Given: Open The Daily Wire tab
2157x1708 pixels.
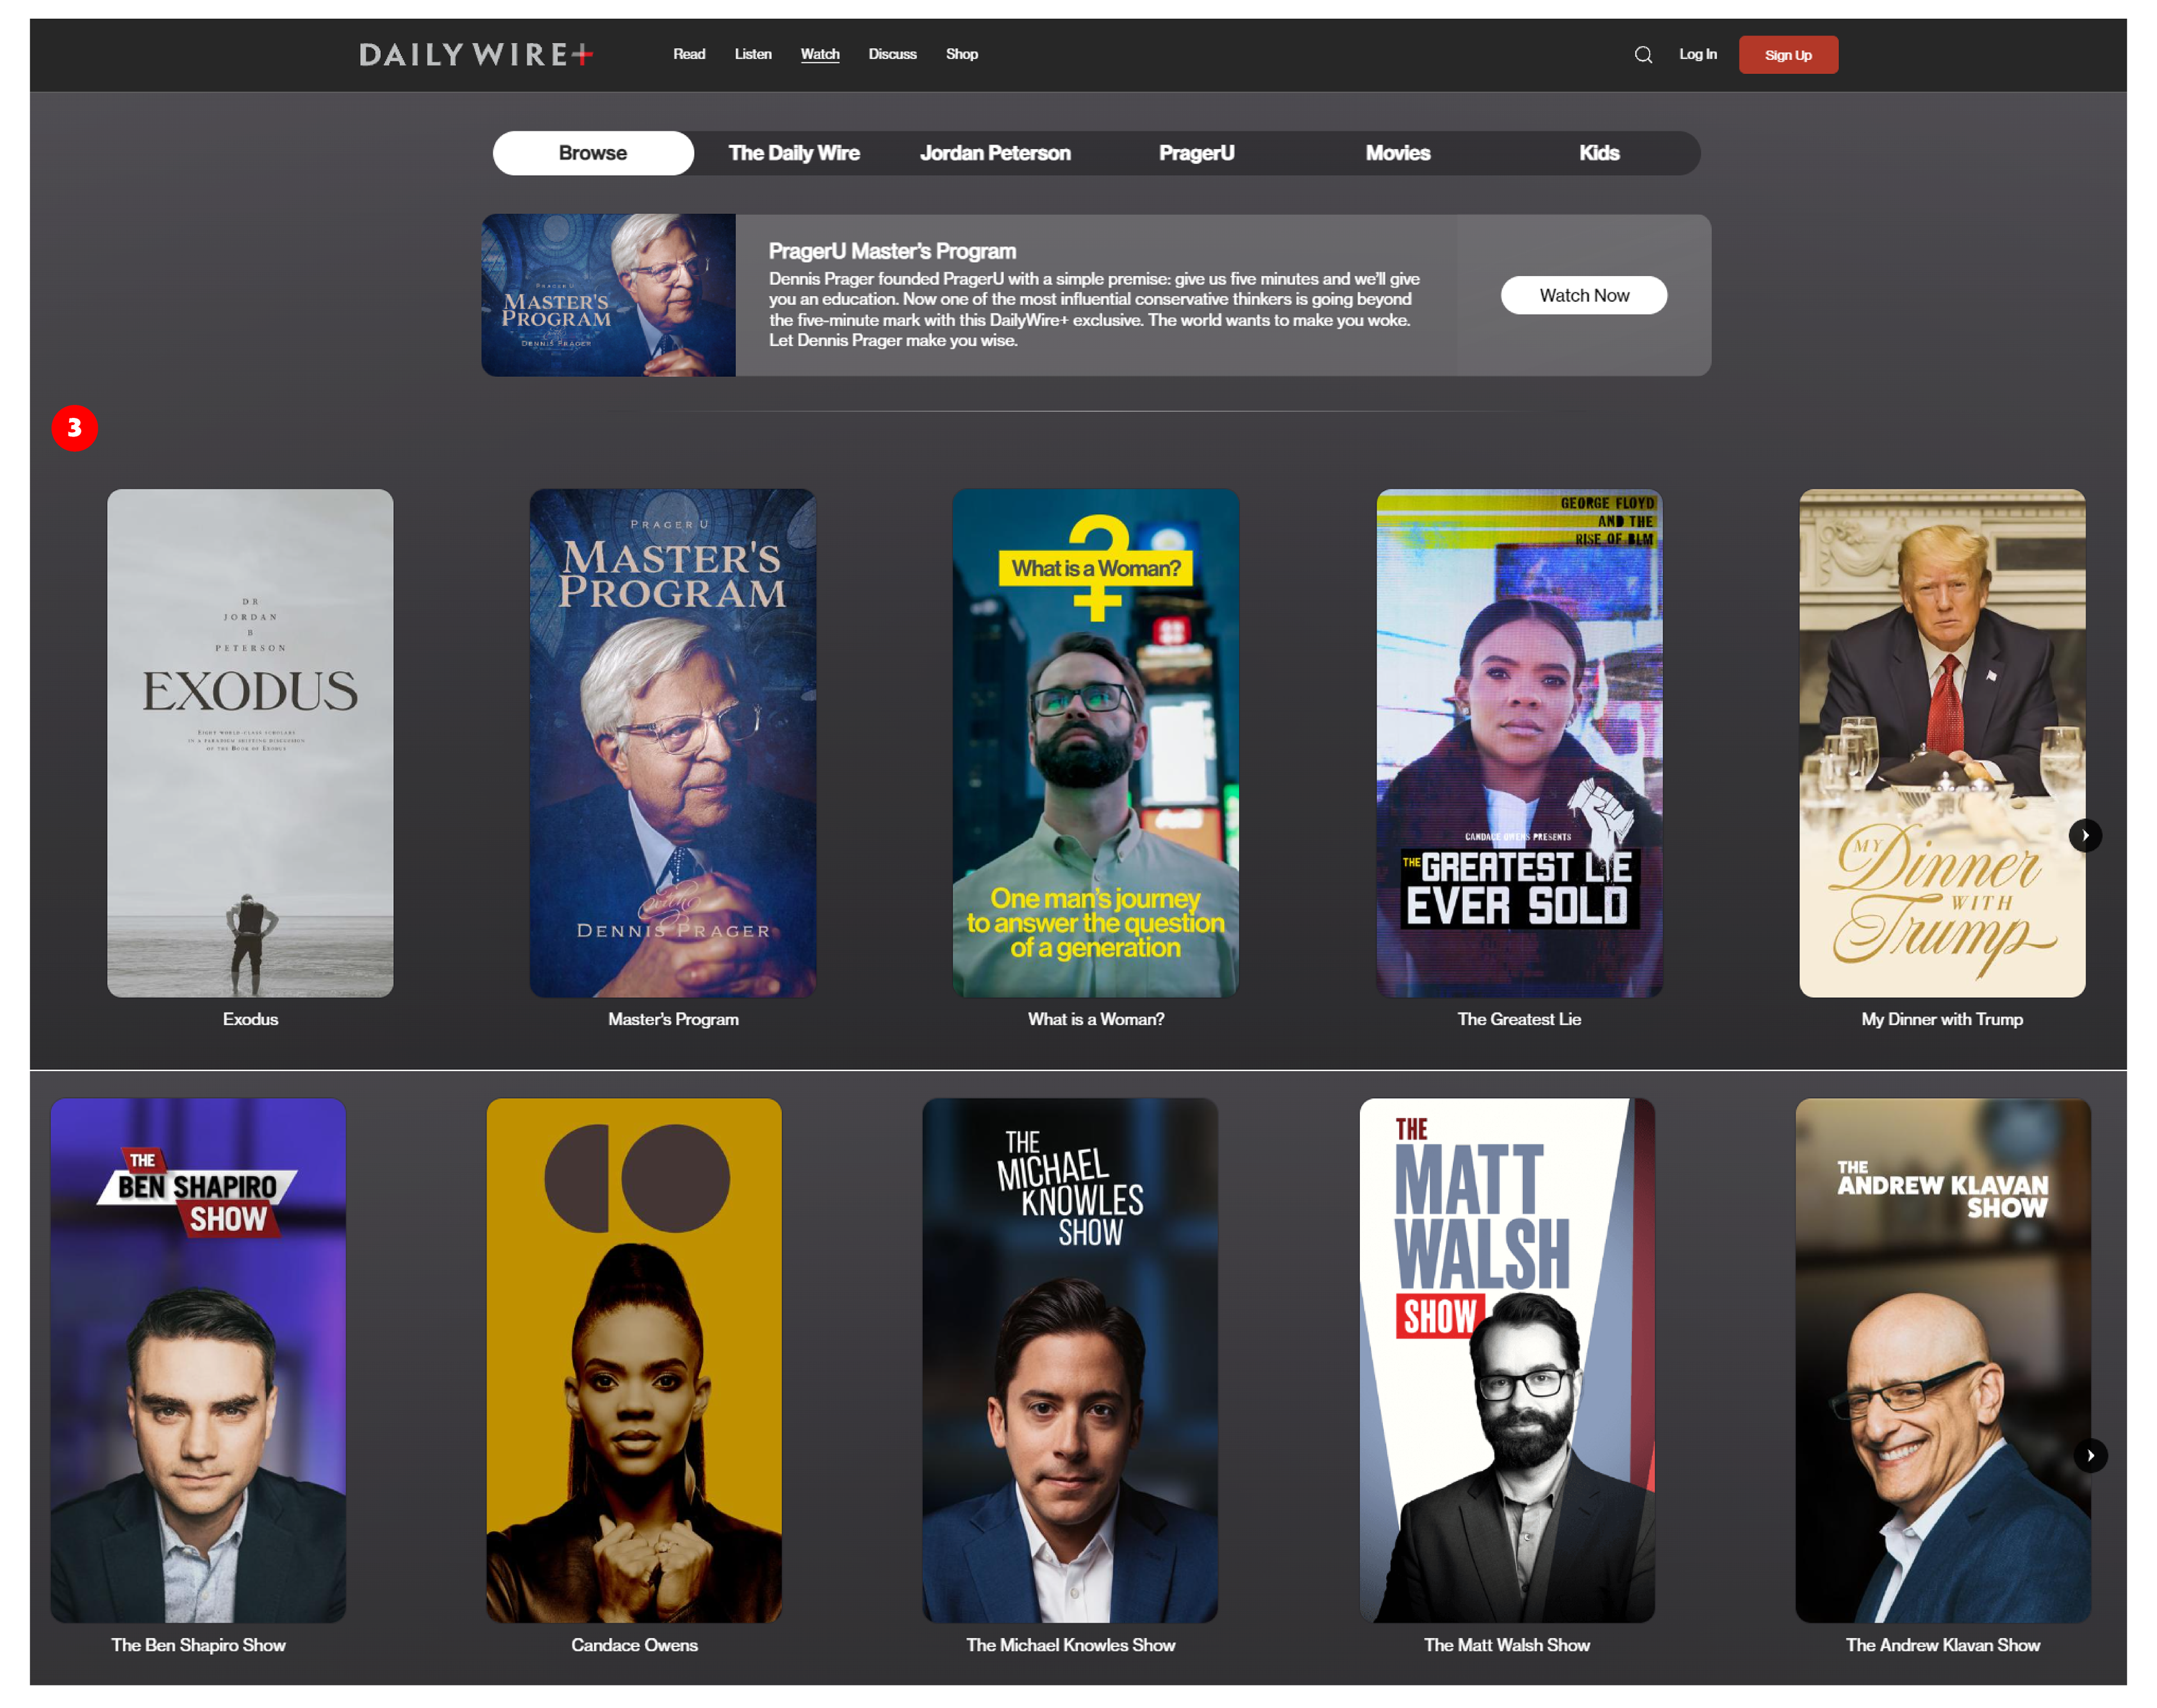Looking at the screenshot, I should coord(794,153).
